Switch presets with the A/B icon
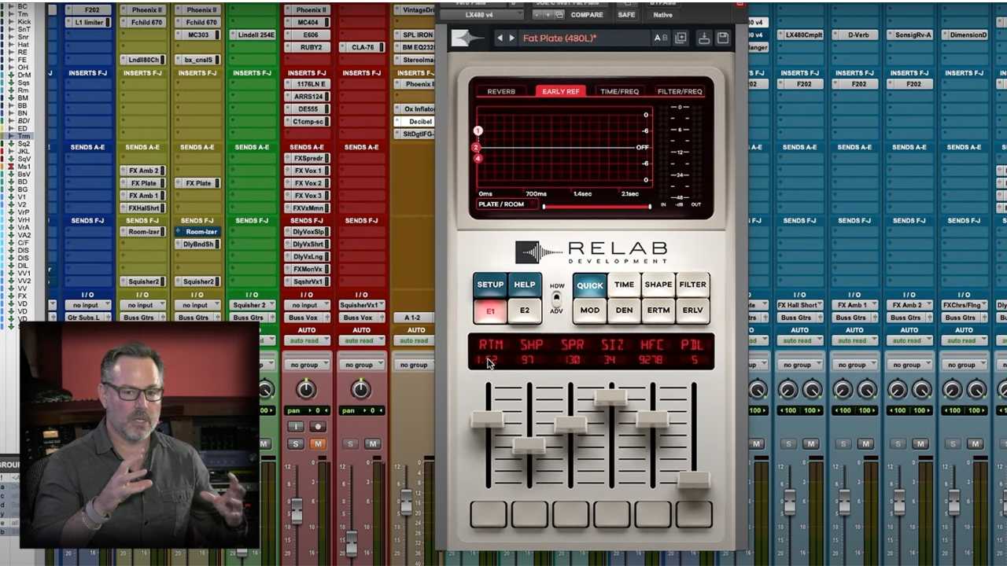Image resolution: width=1007 pixels, height=566 pixels. (x=659, y=38)
